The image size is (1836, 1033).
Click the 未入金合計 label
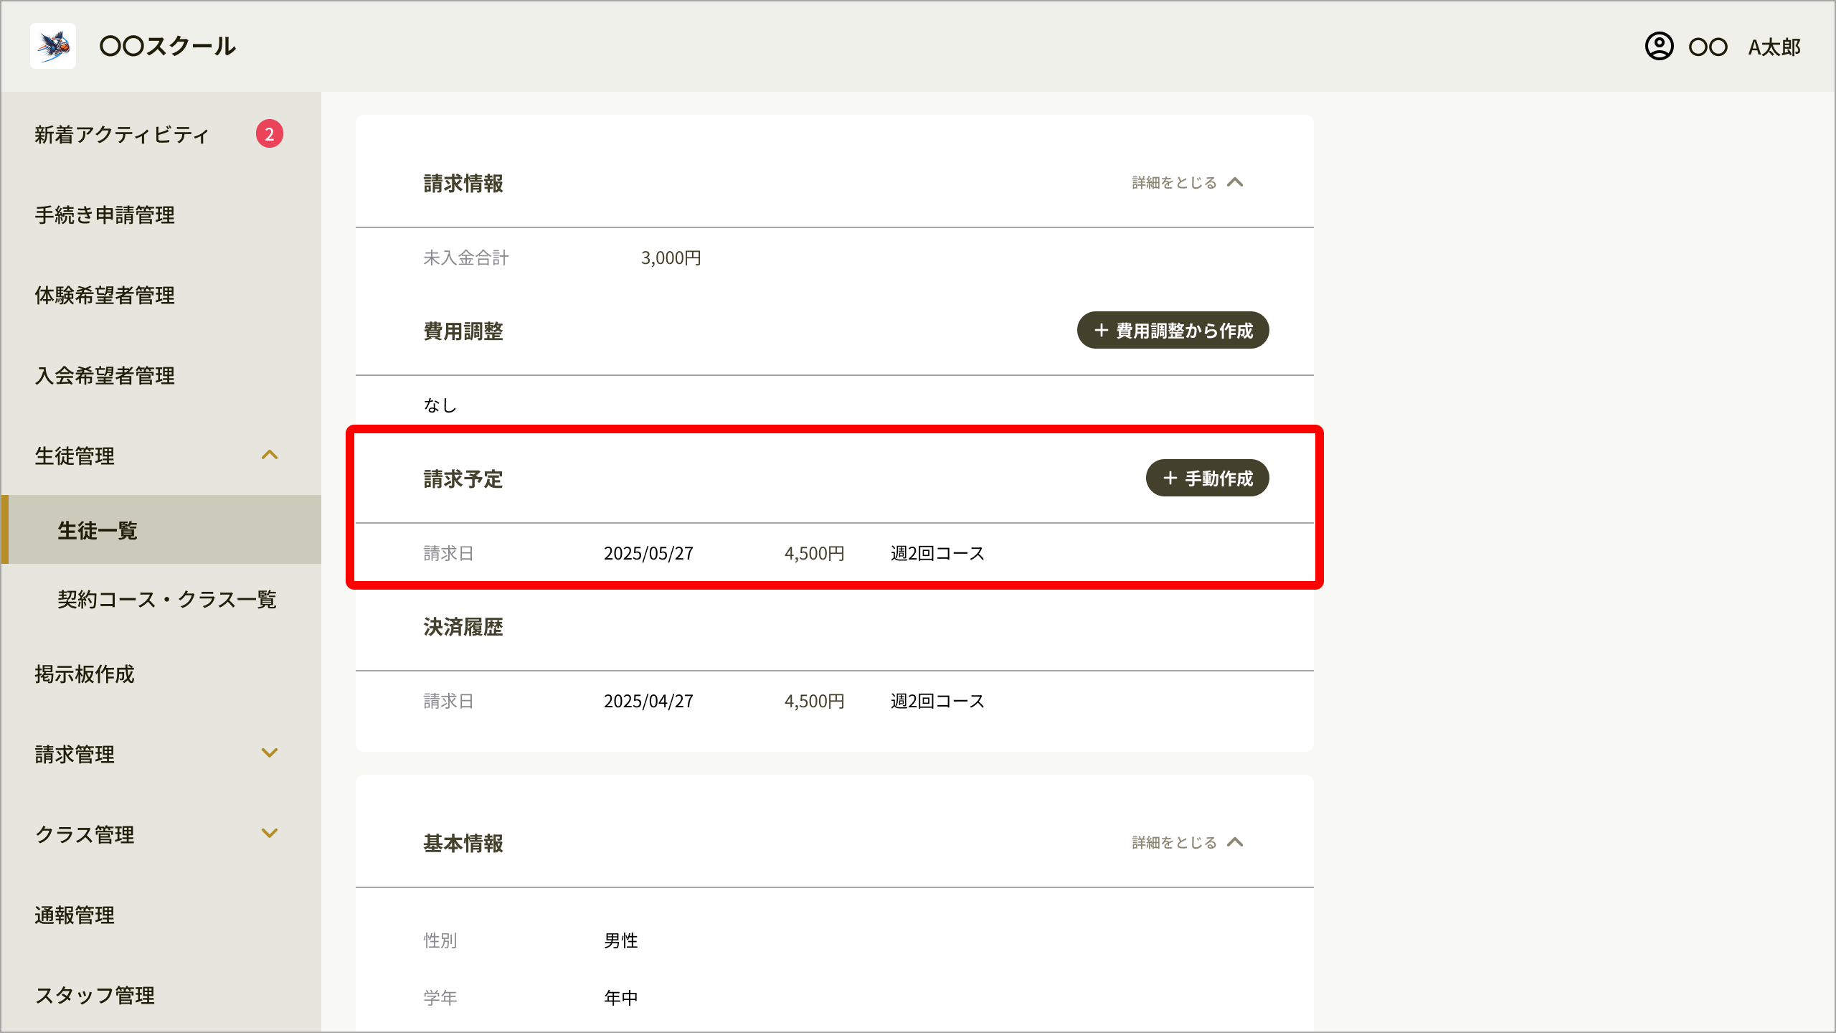click(466, 258)
